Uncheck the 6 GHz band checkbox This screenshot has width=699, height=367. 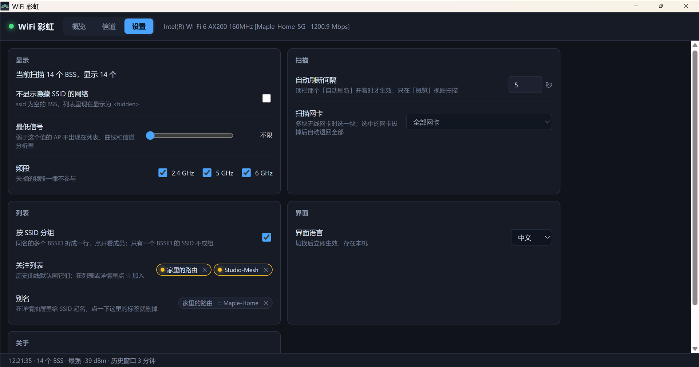pyautogui.click(x=246, y=173)
